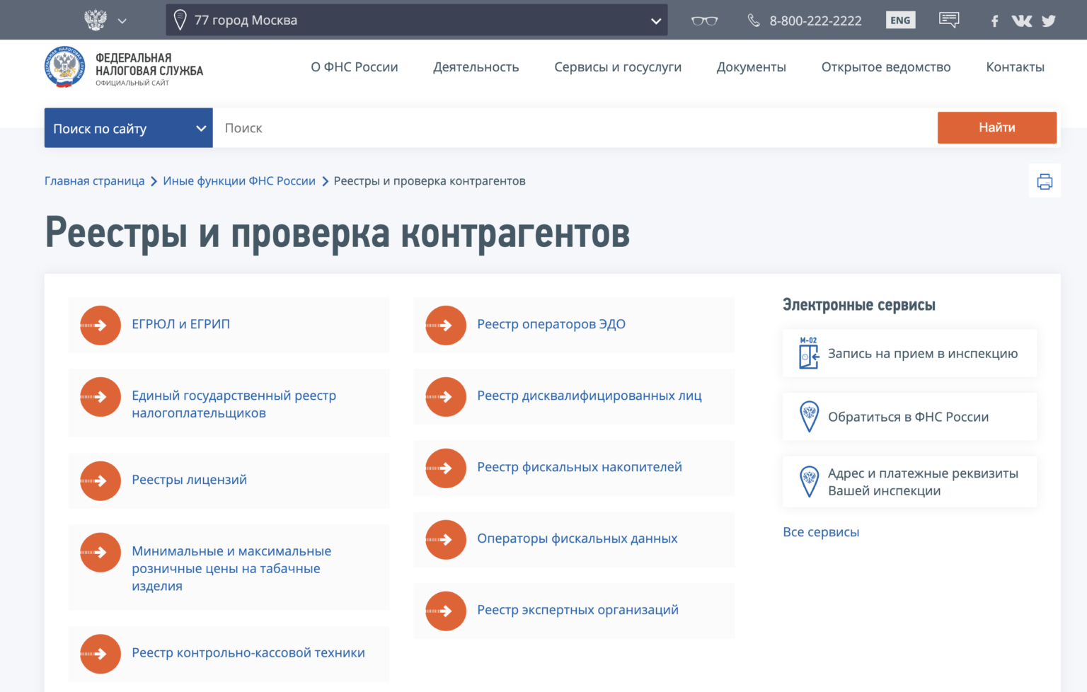Click the print page icon
The height and width of the screenshot is (692, 1087).
(x=1045, y=181)
